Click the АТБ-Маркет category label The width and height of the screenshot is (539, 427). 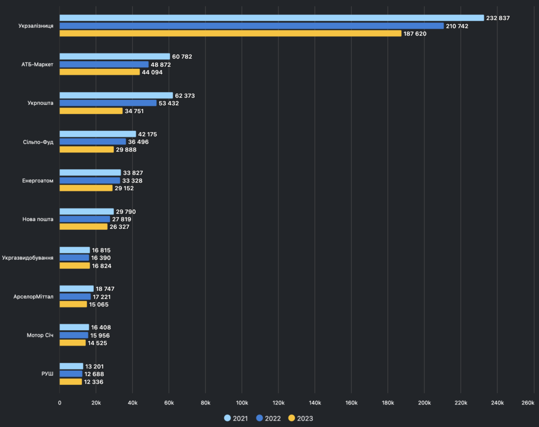[37, 64]
